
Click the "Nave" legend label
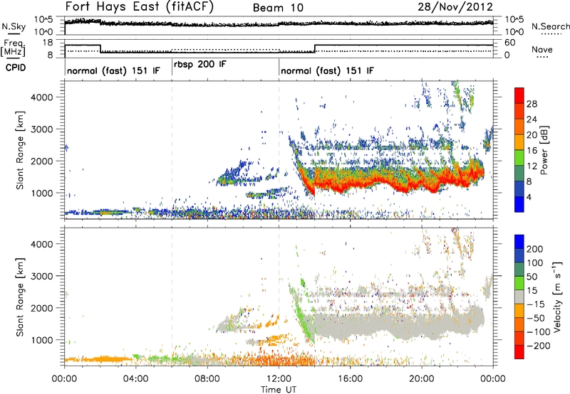(541, 49)
